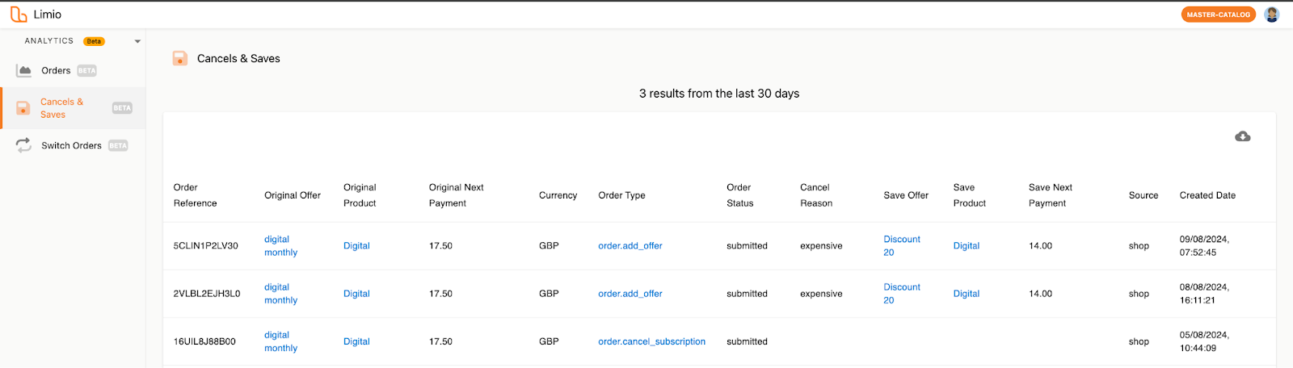1293x368 pixels.
Task: Click the Cancels & Saves page header icon
Action: [x=180, y=58]
